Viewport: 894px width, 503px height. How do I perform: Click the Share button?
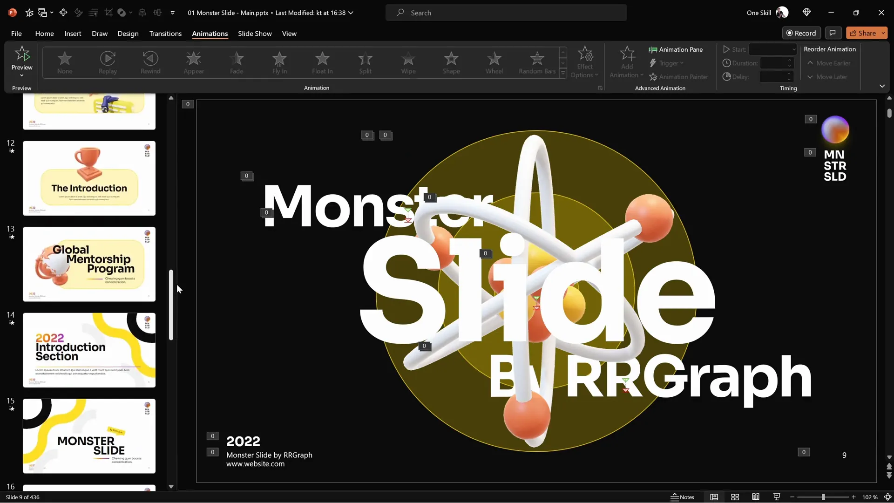tap(862, 33)
